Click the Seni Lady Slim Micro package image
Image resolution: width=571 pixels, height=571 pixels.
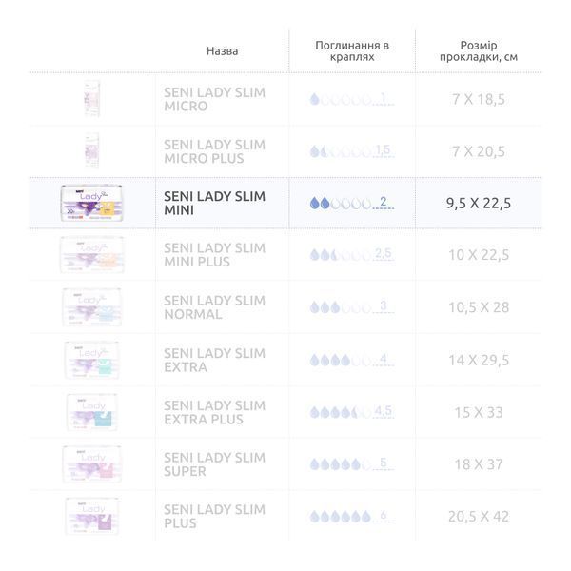pos(91,99)
